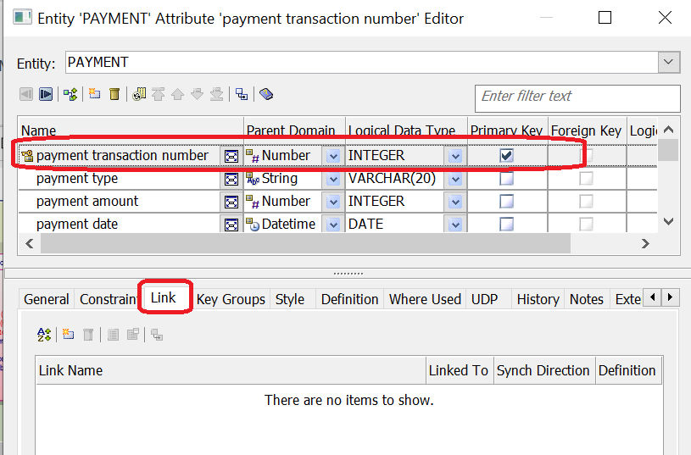Sort links alphabetically with A-Z icon

45,335
